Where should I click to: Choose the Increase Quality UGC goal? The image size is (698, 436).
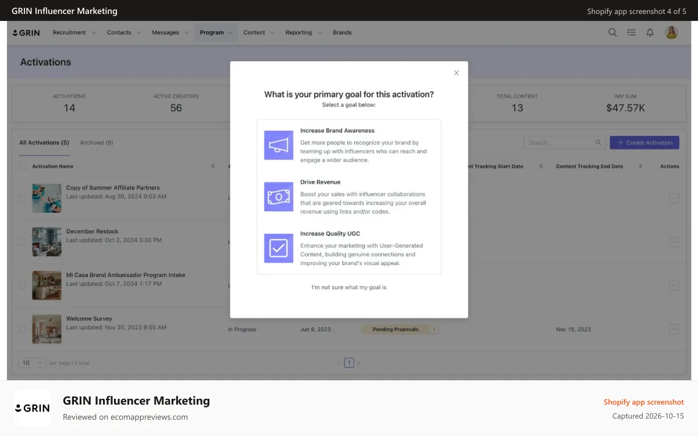click(349, 248)
